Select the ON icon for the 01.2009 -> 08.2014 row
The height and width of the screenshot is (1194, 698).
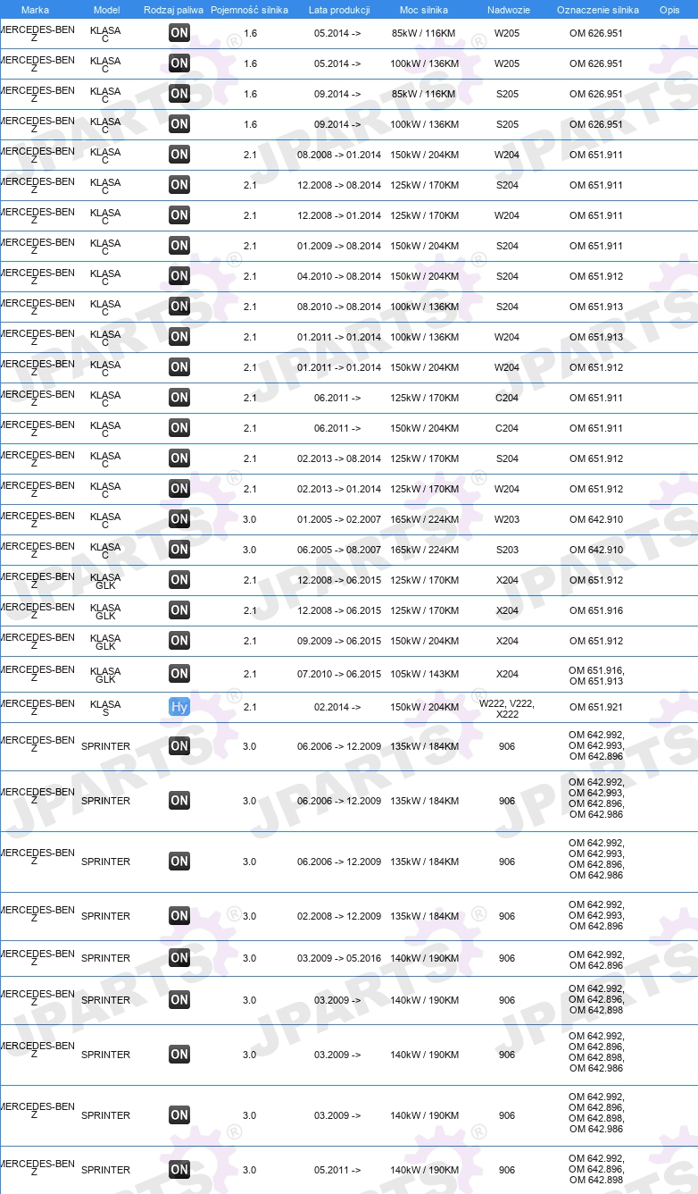(179, 246)
